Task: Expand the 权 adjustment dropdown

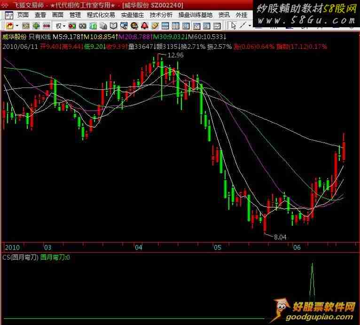Action: click(x=64, y=25)
